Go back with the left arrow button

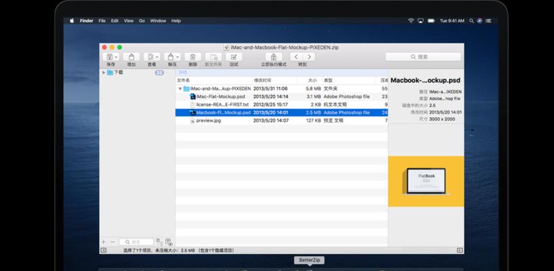(296, 57)
